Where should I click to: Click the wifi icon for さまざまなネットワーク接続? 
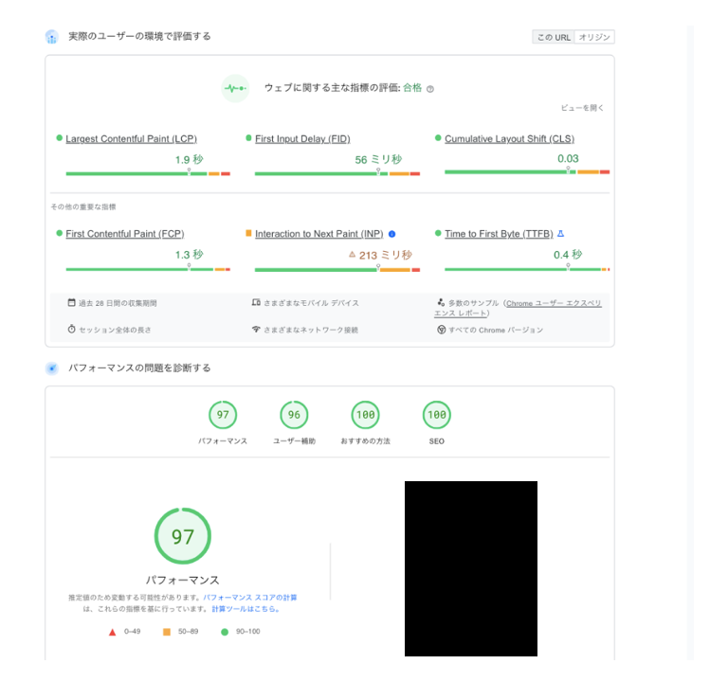(256, 329)
